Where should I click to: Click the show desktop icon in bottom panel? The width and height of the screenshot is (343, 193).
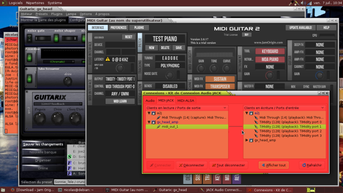click(3, 190)
